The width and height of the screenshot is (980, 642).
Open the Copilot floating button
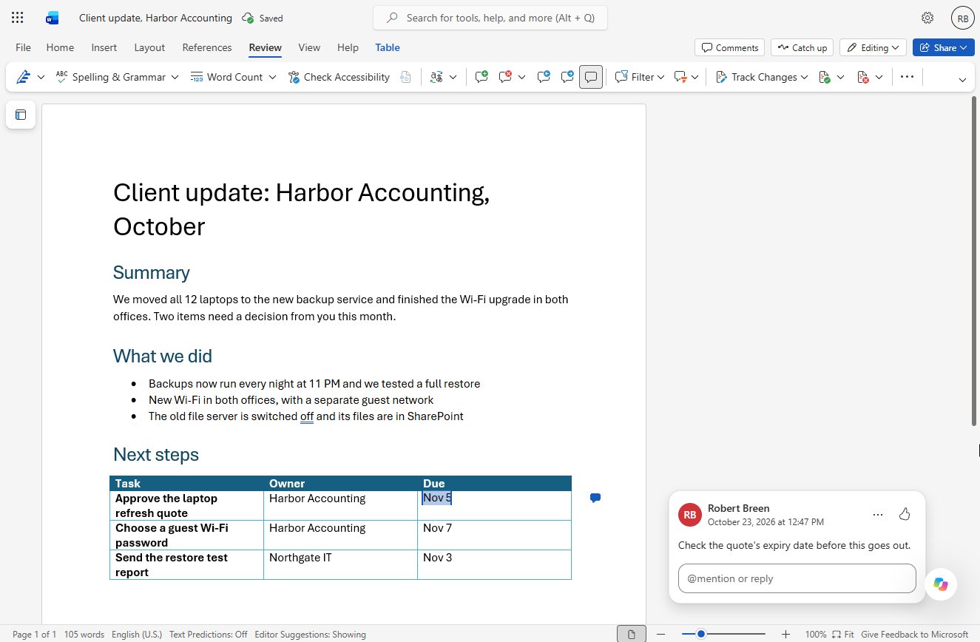[941, 584]
